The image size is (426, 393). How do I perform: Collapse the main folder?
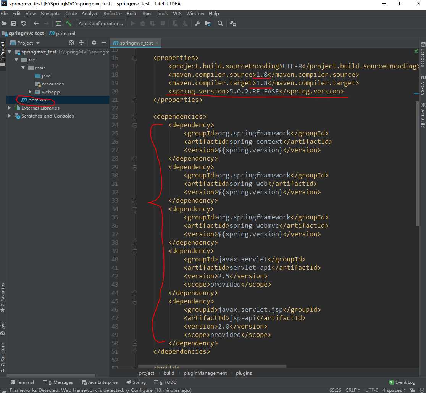click(23, 68)
